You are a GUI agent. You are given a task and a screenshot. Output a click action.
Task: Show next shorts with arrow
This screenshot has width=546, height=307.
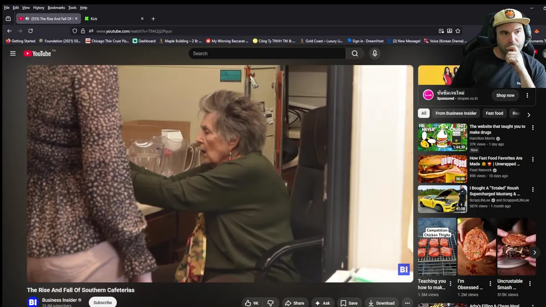point(534,252)
